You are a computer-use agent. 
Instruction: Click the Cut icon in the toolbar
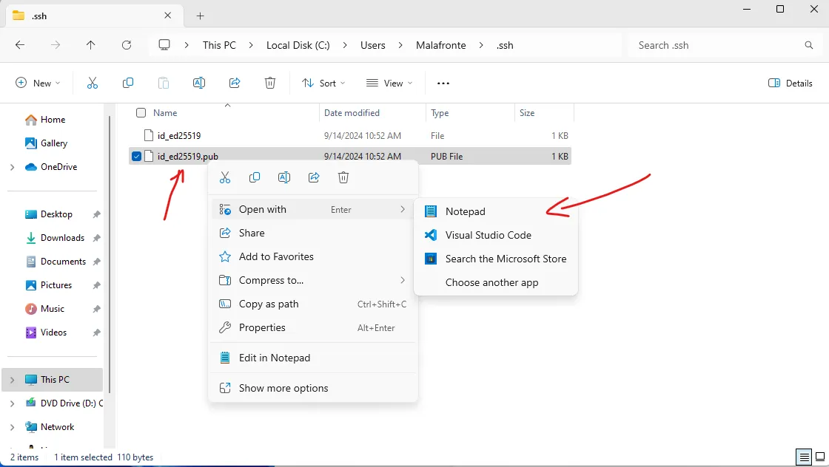pos(93,83)
